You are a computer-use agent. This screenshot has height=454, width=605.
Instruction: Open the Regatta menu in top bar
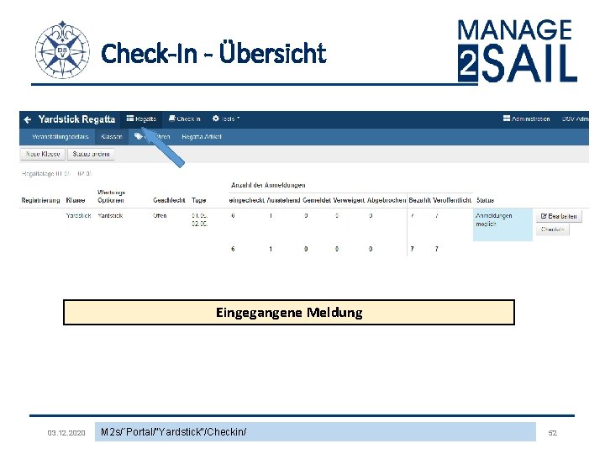pos(141,119)
